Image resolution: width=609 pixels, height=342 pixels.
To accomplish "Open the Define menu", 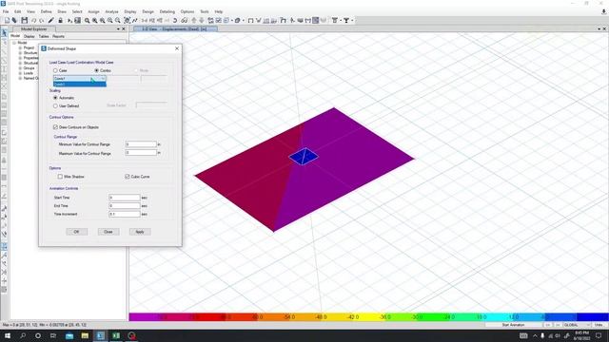I will pos(46,11).
